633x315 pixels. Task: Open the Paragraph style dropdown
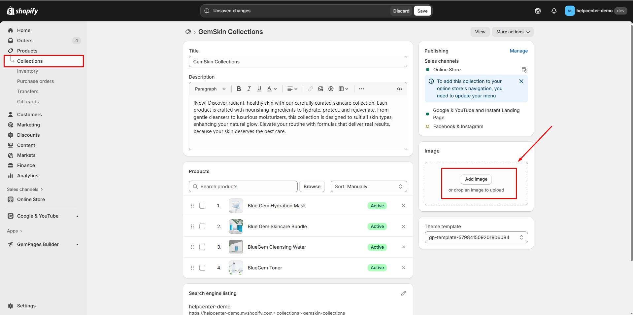click(x=210, y=89)
